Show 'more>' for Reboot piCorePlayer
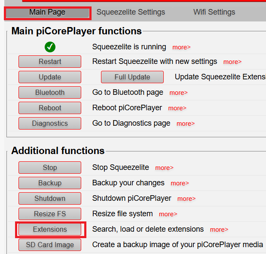 (177, 108)
